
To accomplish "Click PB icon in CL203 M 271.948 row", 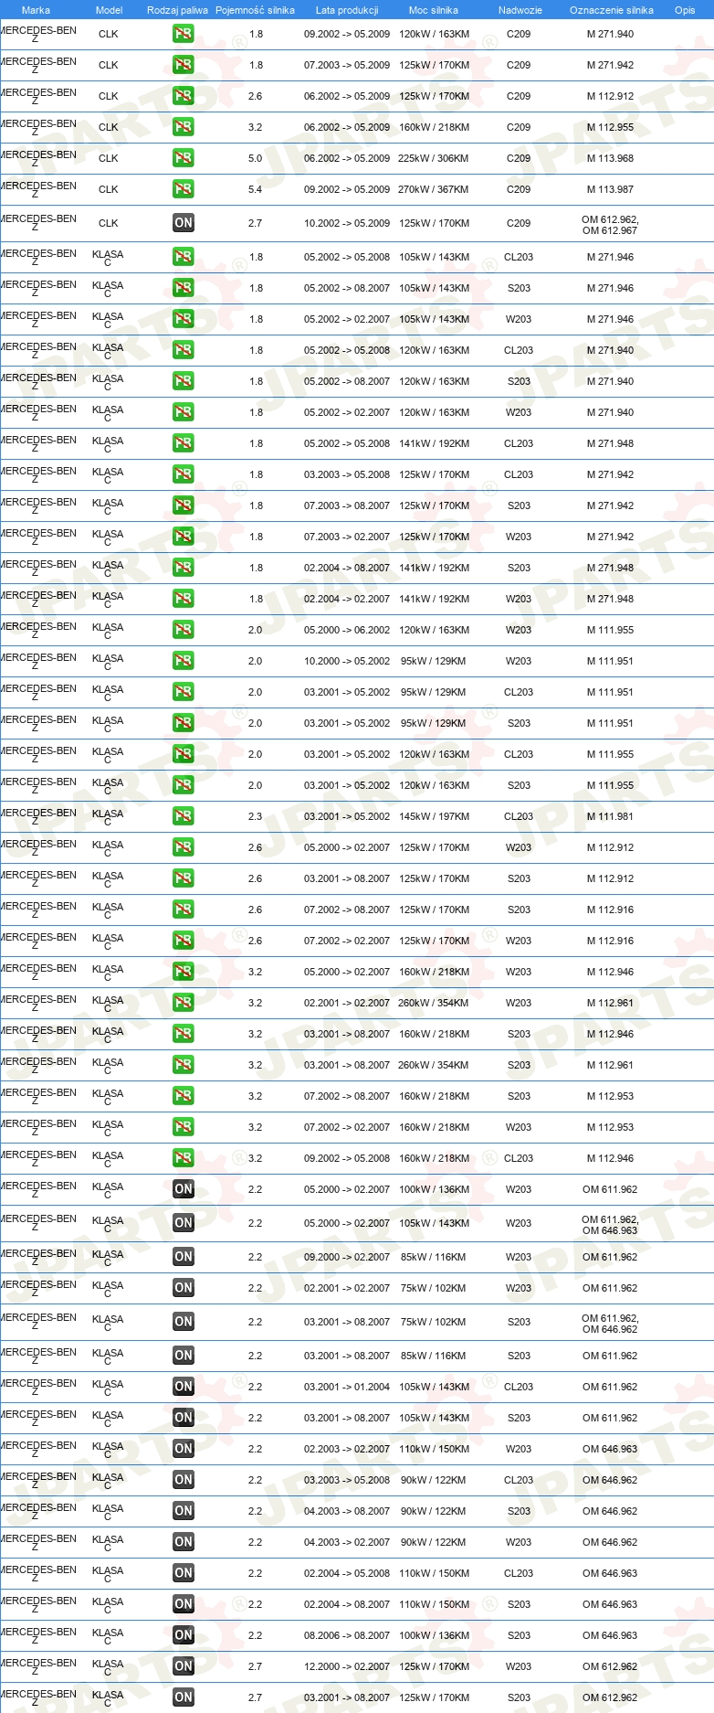I will coord(183,443).
